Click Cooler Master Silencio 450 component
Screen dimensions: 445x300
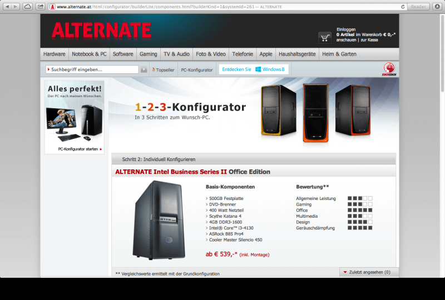click(235, 240)
